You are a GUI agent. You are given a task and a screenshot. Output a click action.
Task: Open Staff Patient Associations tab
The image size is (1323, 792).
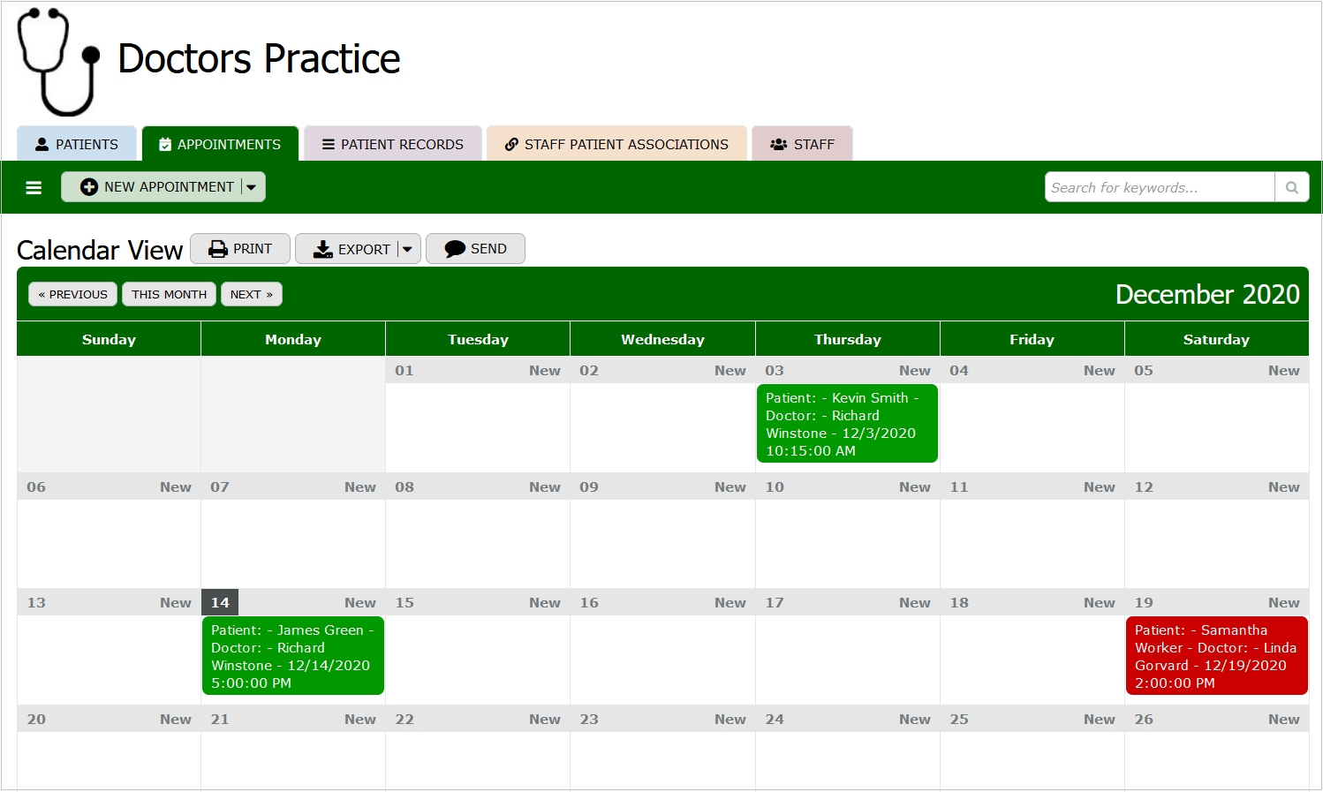(616, 144)
